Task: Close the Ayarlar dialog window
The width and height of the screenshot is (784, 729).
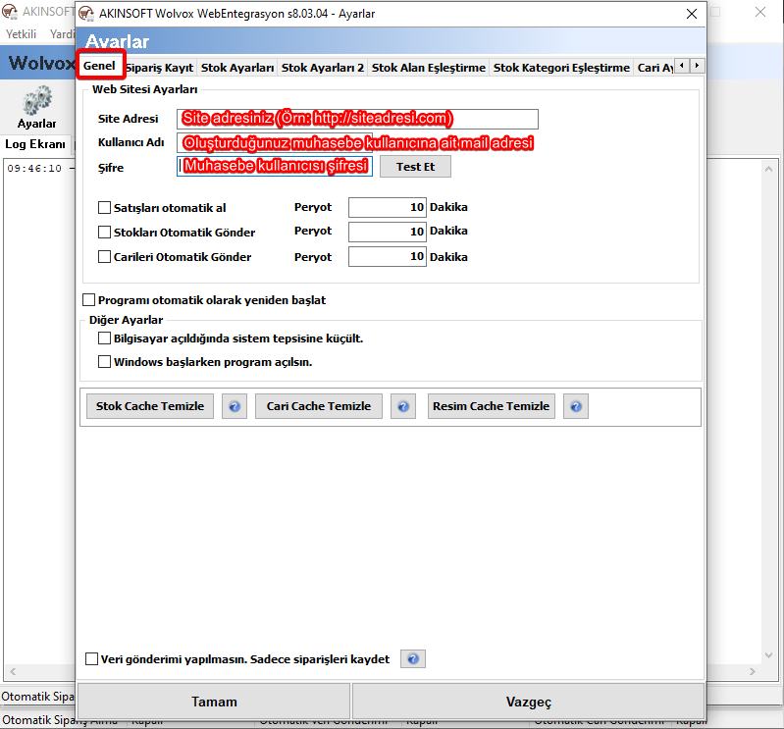Action: click(692, 14)
